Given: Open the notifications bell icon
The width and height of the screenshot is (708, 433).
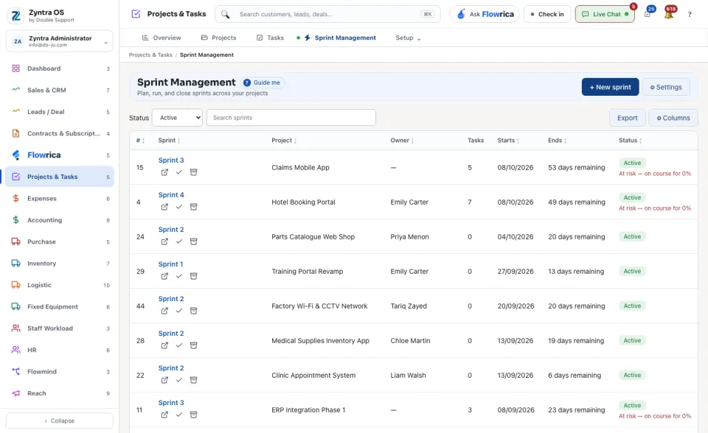Looking at the screenshot, I should [669, 15].
